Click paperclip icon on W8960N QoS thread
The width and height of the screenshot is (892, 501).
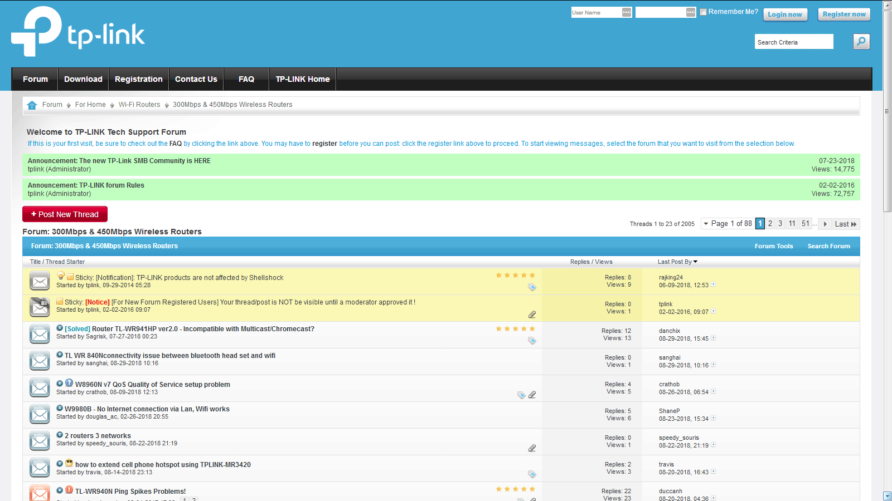pos(532,395)
